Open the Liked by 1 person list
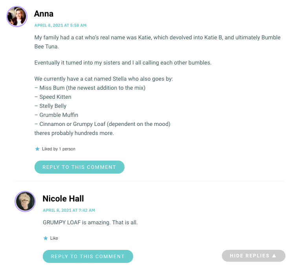The image size is (291, 268). click(x=59, y=149)
